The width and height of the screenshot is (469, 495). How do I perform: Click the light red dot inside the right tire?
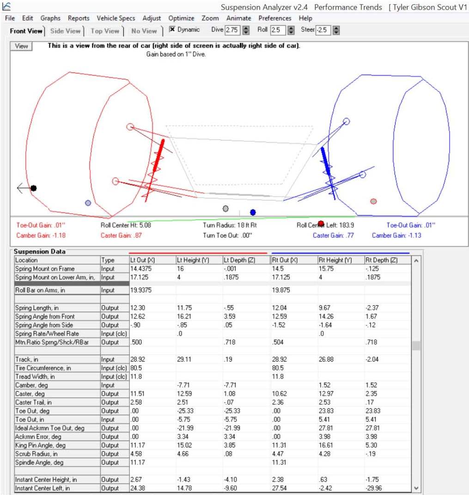coord(373,201)
